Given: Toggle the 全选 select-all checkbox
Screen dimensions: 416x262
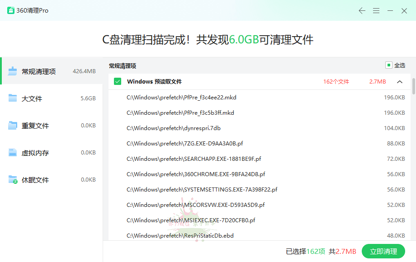Looking at the screenshot, I should point(388,65).
